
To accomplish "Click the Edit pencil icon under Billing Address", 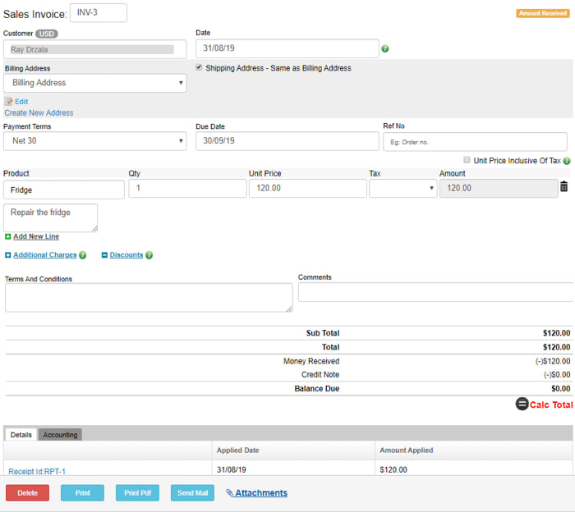I will coord(9,102).
